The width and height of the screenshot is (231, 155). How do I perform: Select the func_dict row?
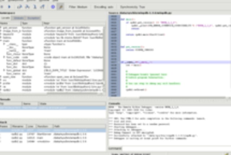tap(52, 64)
